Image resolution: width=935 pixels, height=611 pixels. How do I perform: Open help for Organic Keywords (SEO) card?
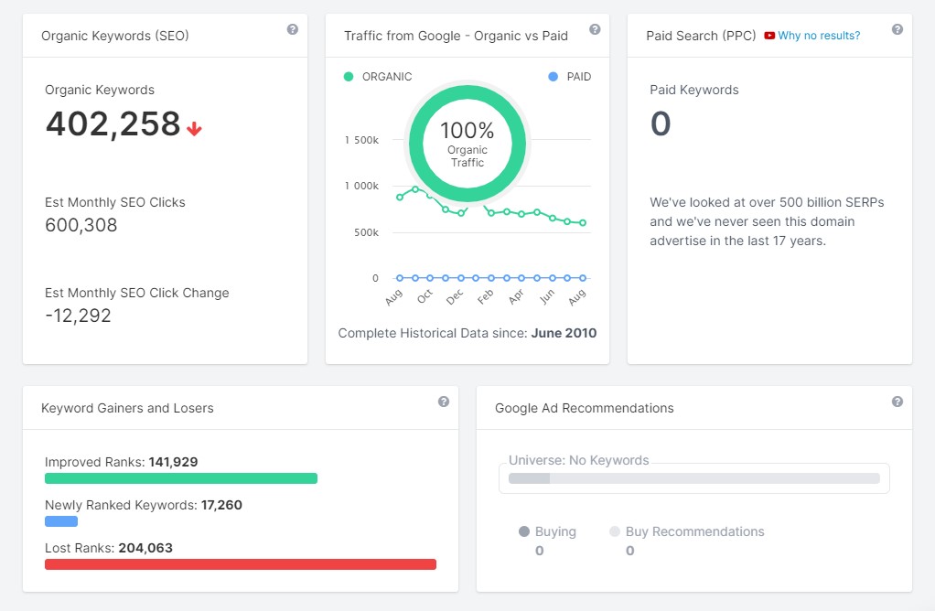coord(292,29)
